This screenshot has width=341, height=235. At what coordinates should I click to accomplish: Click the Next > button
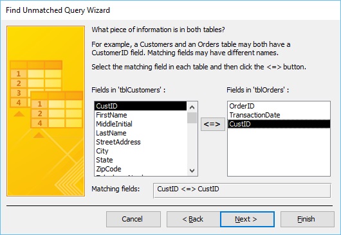247,219
